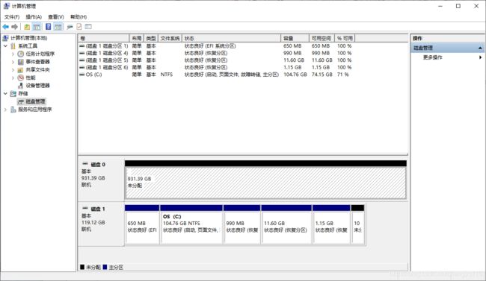The height and width of the screenshot is (281, 486).
Task: Select the 931.39 GB 未分配 region on 磁盘 0
Action: point(265,183)
